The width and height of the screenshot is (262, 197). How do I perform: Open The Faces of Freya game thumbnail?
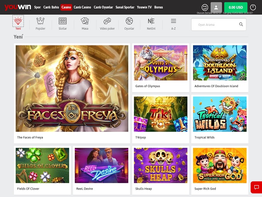tap(72, 89)
